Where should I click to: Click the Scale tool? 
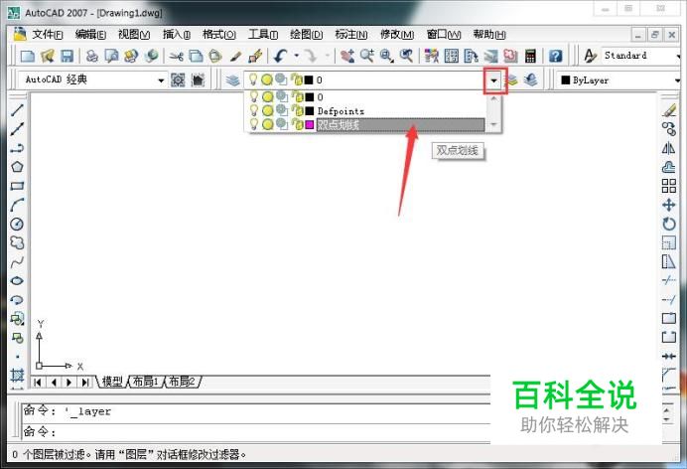coord(668,242)
